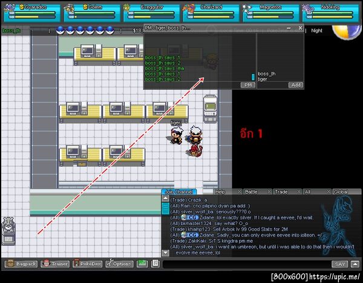Click the Rain cno pilipino message
The width and height of the screenshot is (363, 283).
[x=210, y=206]
